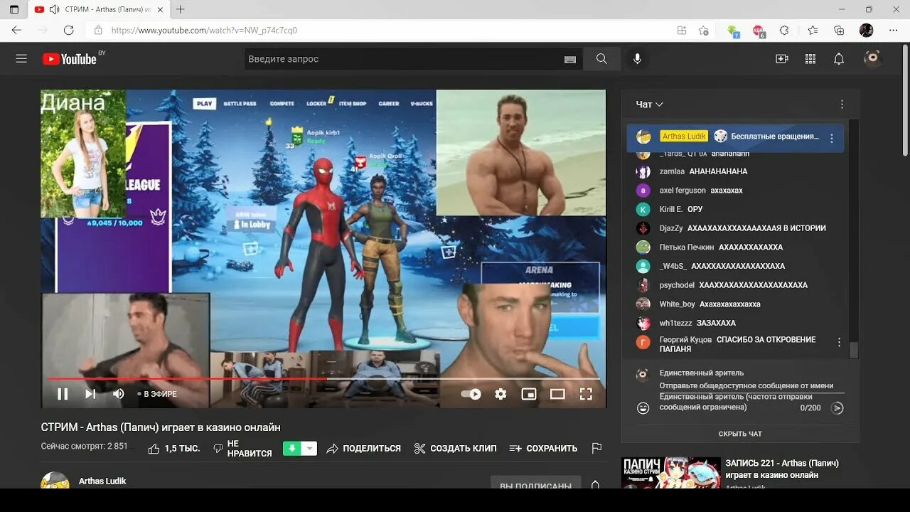Viewport: 910px width, 512px height.
Task: Open the YouTube hamburger guide menu
Action: click(21, 59)
